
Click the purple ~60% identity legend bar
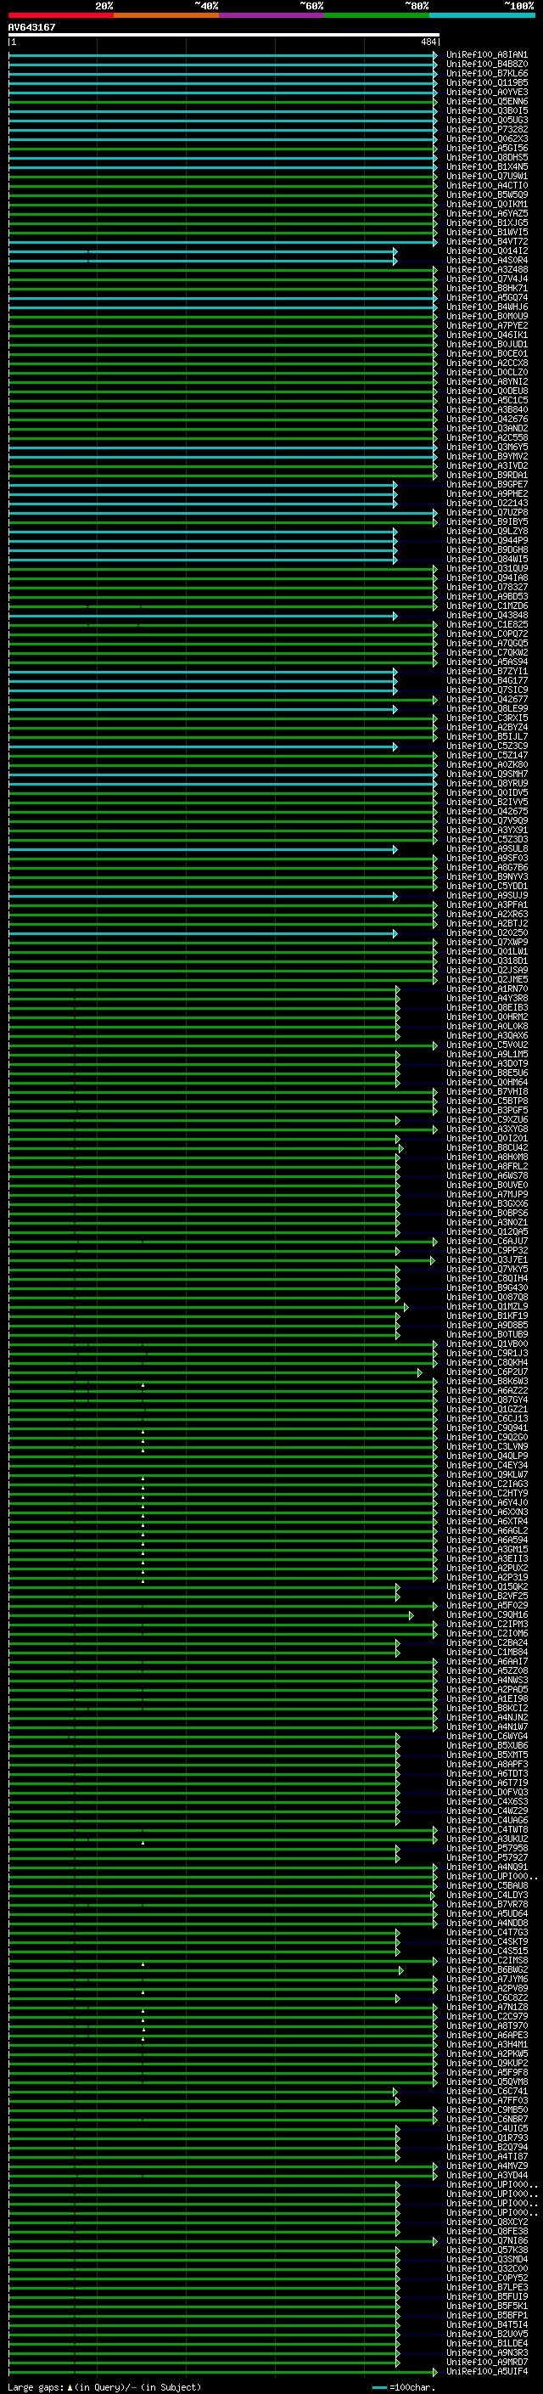pos(271,15)
